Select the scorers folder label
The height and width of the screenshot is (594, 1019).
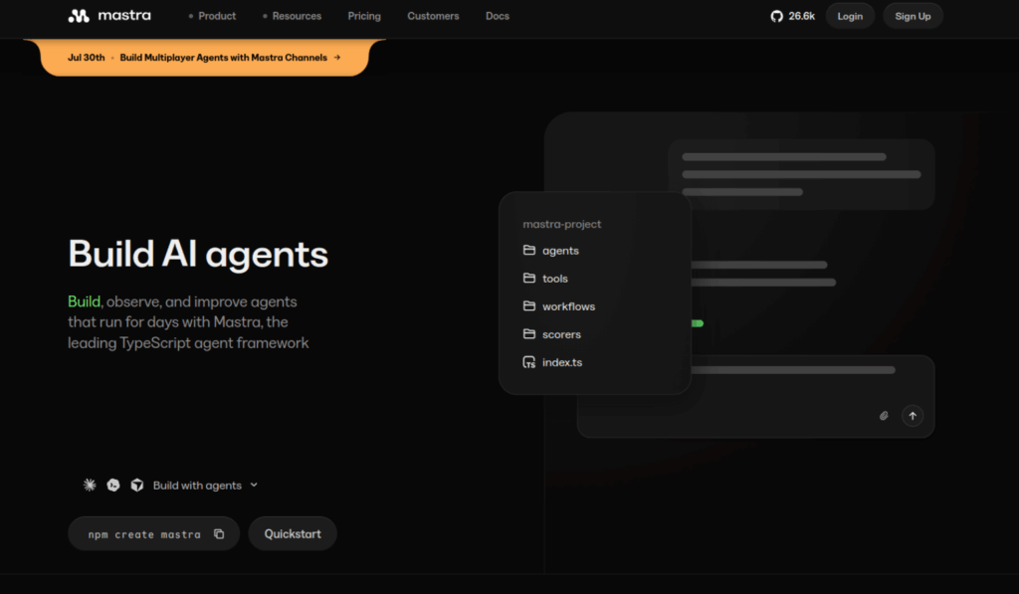561,334
